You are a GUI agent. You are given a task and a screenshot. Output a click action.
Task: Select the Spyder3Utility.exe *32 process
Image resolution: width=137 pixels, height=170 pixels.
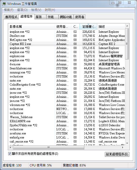point(67,125)
